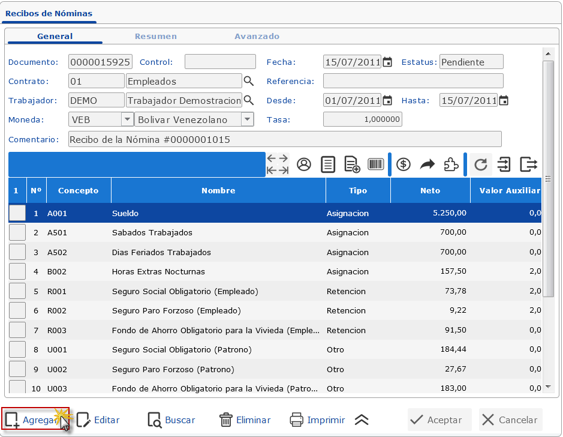Click the circular refresh arrow icon
Image resolution: width=563 pixels, height=437 pixels.
[480, 164]
